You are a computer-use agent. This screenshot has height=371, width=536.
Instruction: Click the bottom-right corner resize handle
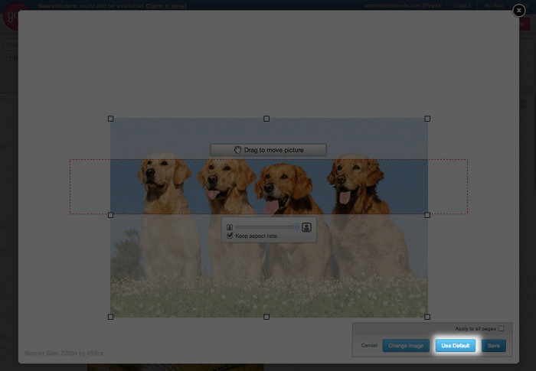click(x=427, y=317)
